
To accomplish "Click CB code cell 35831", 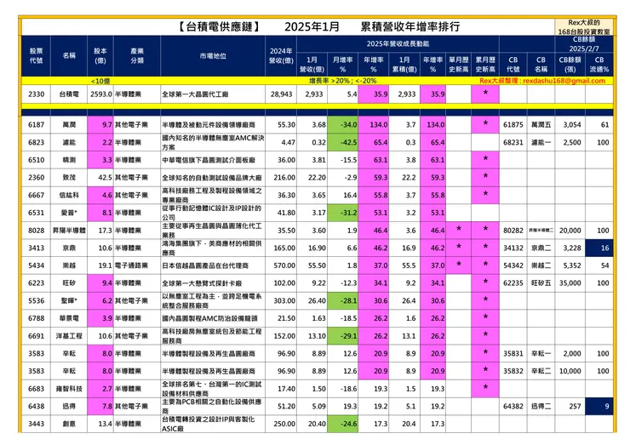I will point(513,353).
